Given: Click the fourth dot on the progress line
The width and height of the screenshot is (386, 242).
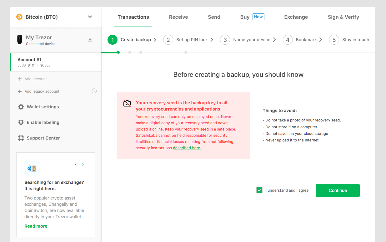Looking at the screenshot, I should coord(186,52).
